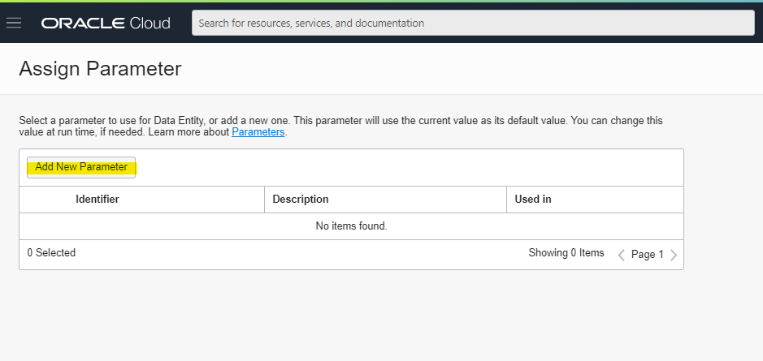This screenshot has height=361, width=763.
Task: Click the Page 1 indicator
Action: (x=647, y=254)
